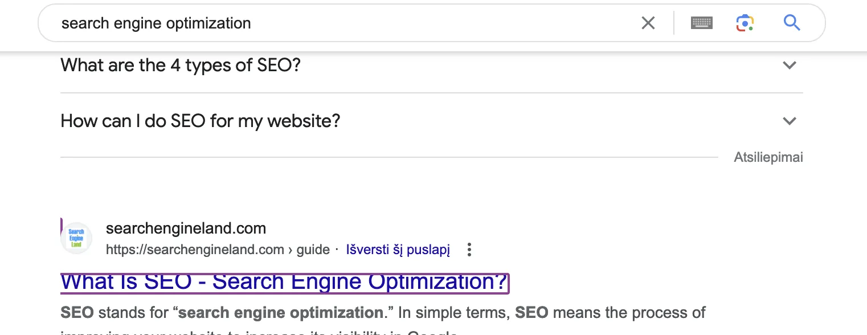
Task: Click the blue magnifier search icon
Action: pos(792,23)
